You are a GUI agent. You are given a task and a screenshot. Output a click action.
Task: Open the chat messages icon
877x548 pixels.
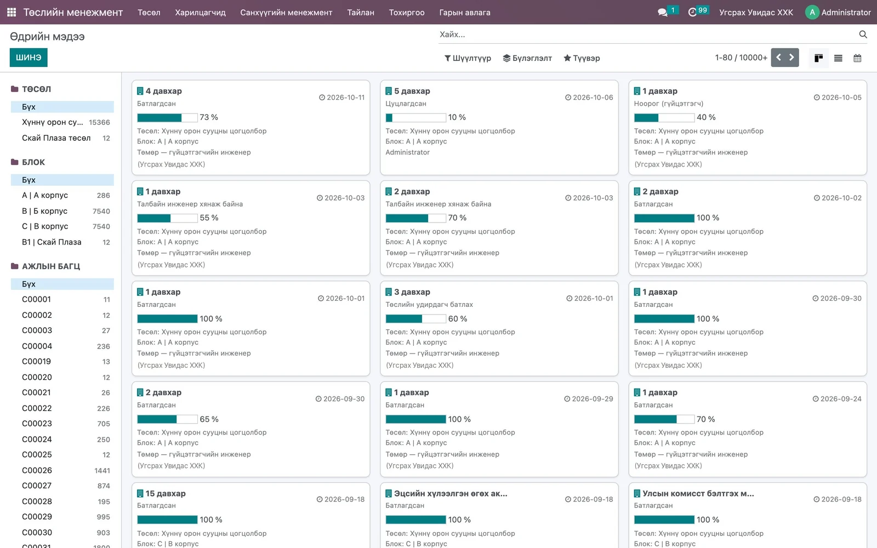click(x=663, y=12)
